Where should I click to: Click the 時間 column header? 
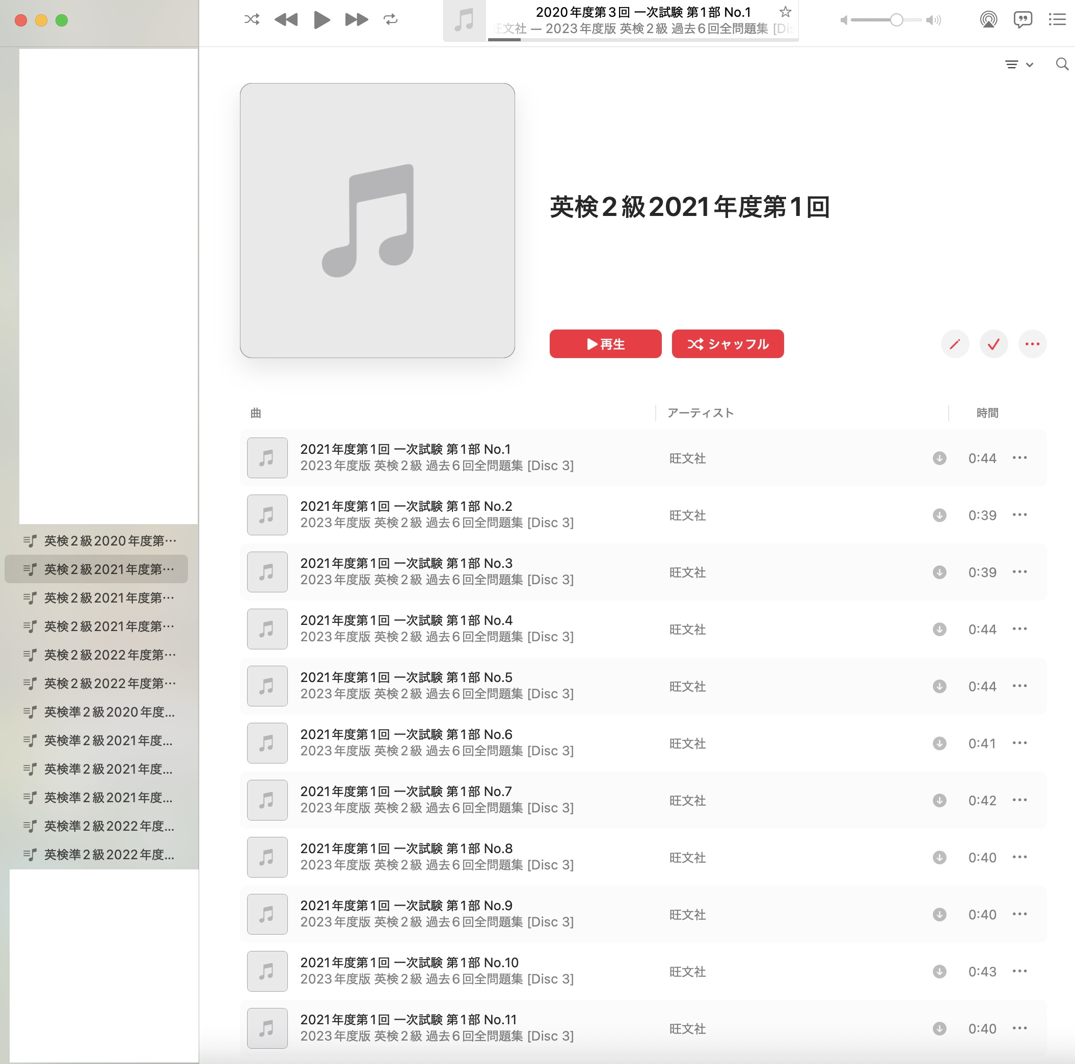click(987, 413)
